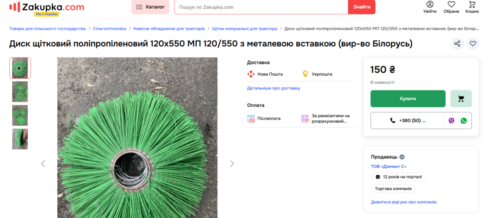Show next product photo with right arrow
484x218 pixels.
coord(232,163)
